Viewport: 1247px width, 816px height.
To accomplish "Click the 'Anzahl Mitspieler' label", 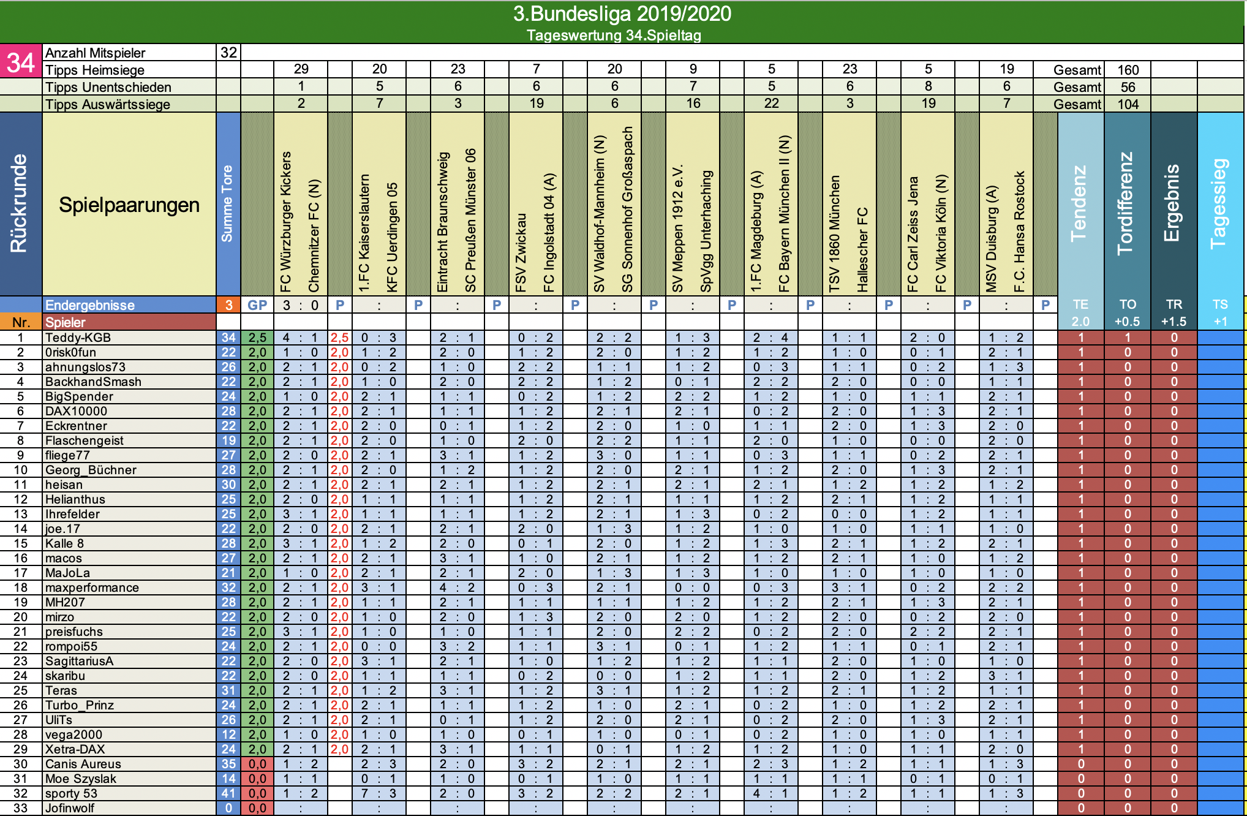I will [95, 53].
